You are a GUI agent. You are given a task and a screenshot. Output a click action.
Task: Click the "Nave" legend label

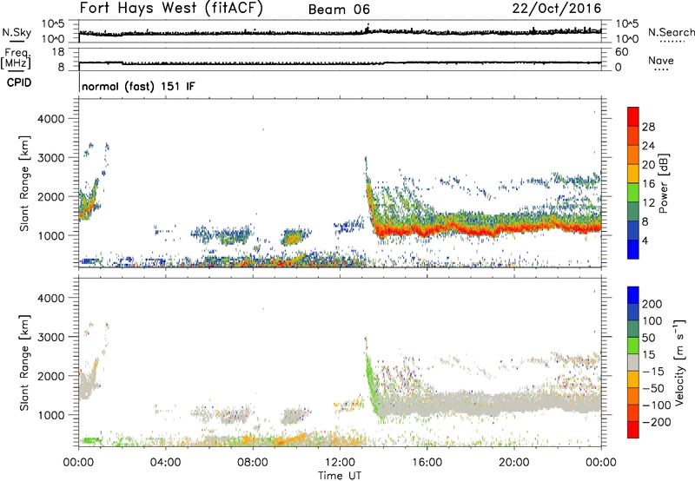(661, 60)
